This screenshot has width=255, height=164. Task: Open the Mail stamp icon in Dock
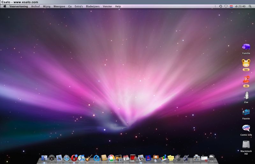pos(59,158)
